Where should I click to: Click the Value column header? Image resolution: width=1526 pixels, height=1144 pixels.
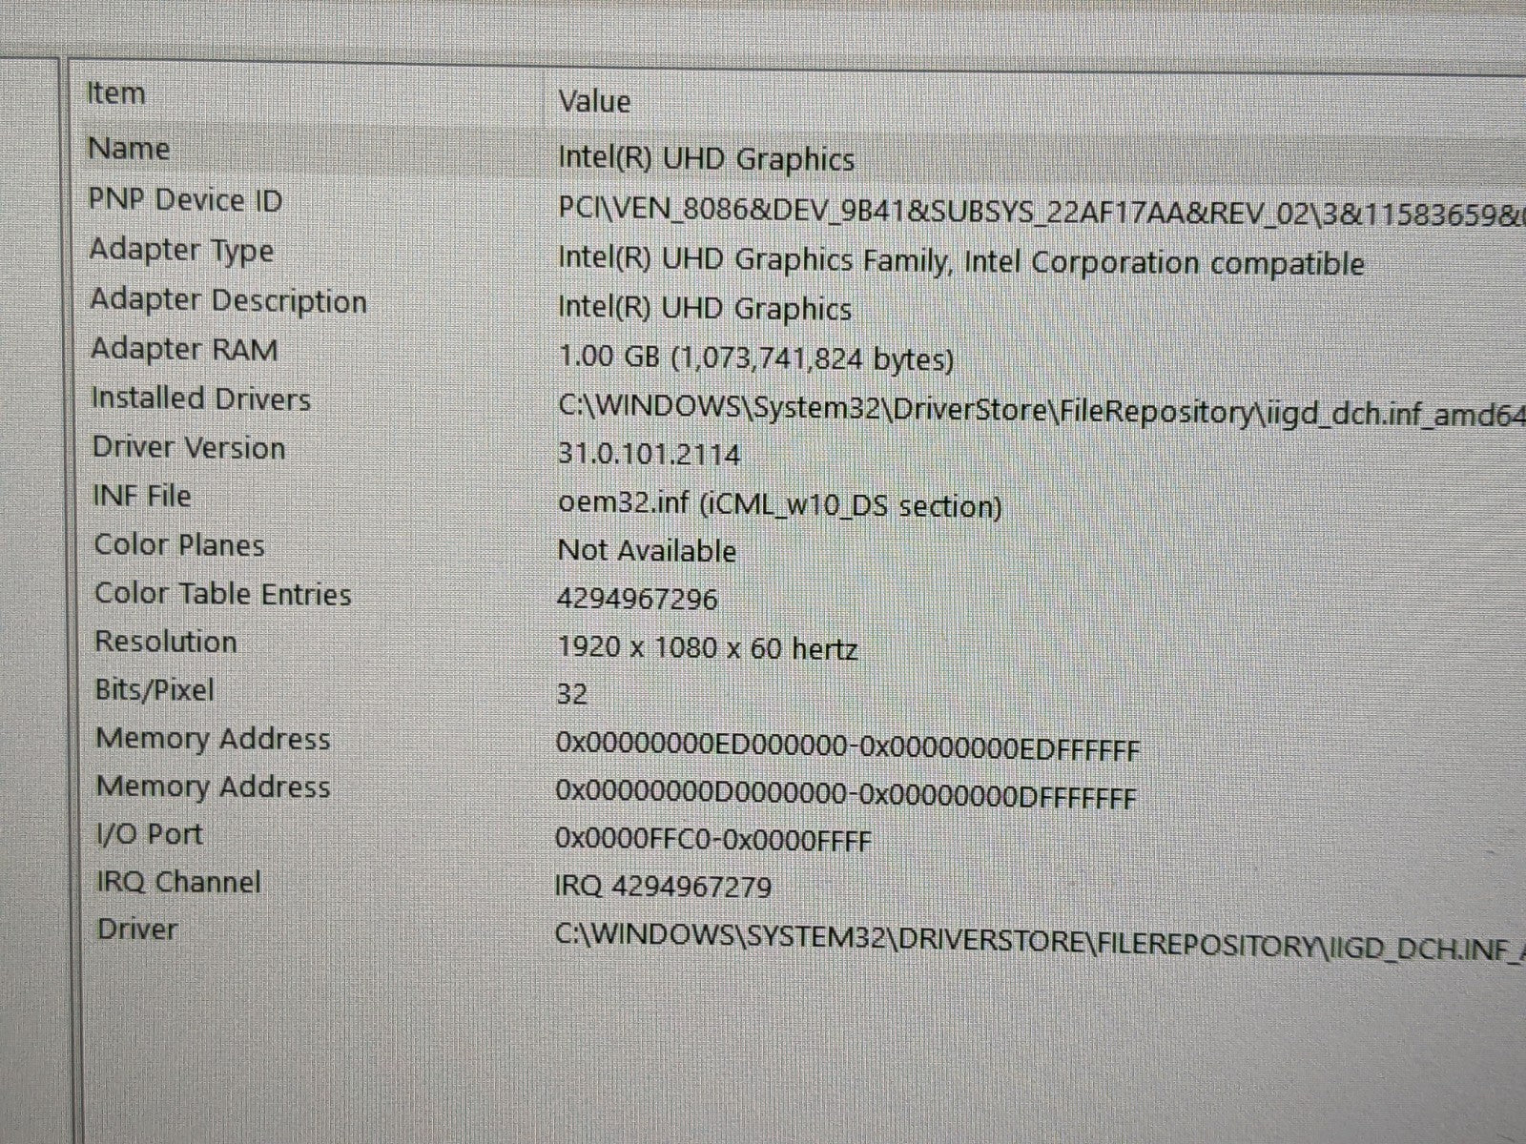tap(594, 101)
